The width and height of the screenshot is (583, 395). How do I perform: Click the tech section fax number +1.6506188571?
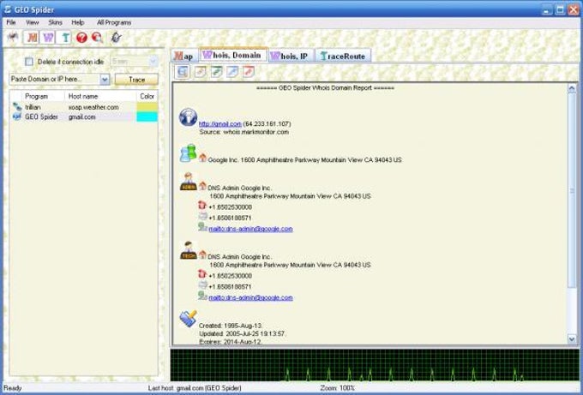(x=230, y=287)
